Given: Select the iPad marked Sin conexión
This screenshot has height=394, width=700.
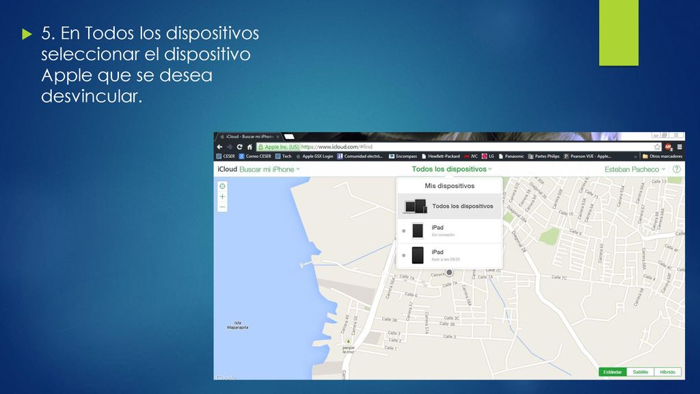Looking at the screenshot, I should (x=450, y=231).
